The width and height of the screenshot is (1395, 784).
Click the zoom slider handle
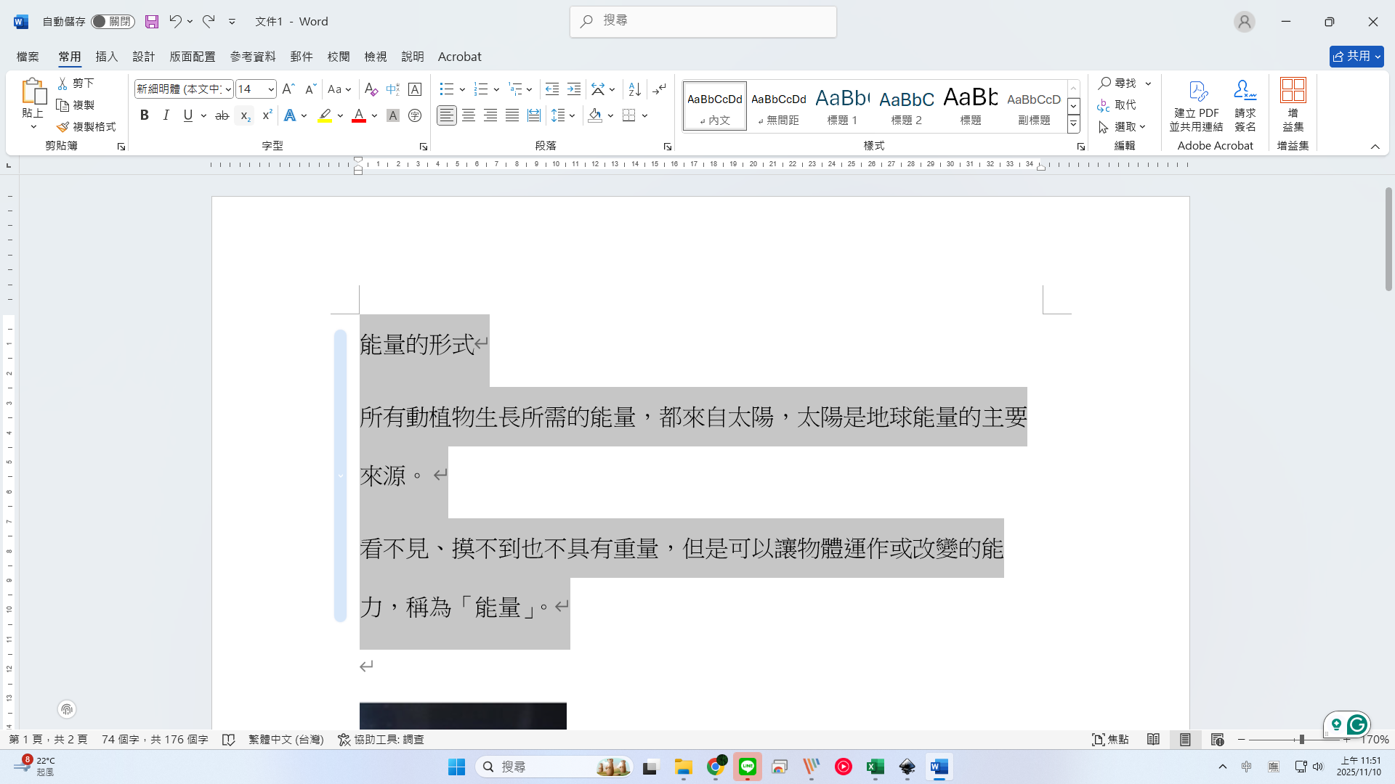tap(1301, 739)
